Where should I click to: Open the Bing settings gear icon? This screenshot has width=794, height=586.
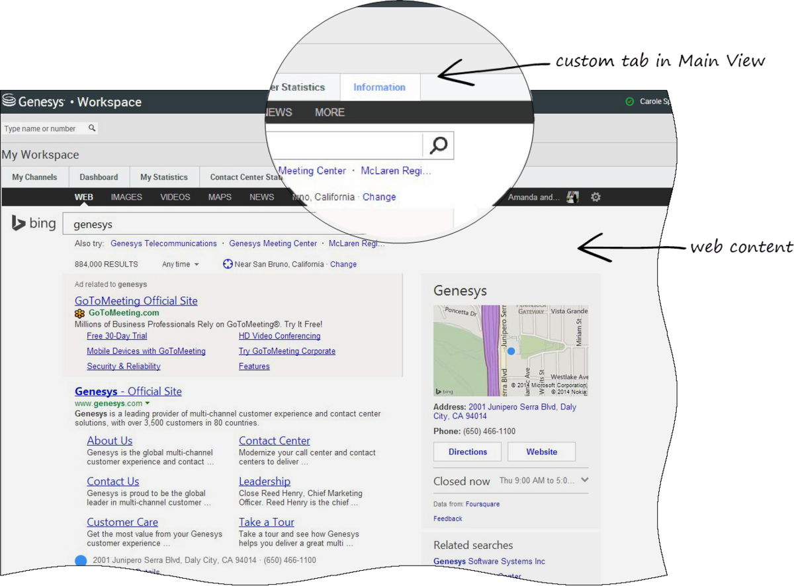tap(595, 197)
